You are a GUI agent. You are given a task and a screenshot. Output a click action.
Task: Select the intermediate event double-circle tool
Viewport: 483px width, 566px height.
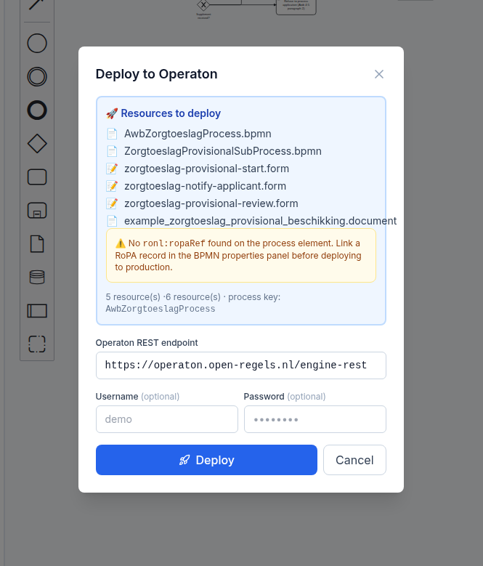coord(37,76)
